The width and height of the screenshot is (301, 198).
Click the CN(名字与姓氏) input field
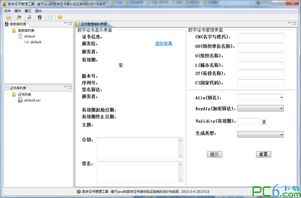click(260, 37)
